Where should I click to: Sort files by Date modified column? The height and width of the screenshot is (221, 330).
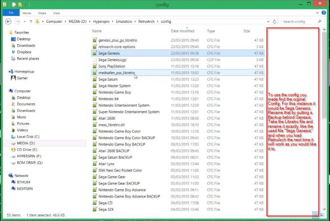(182, 31)
